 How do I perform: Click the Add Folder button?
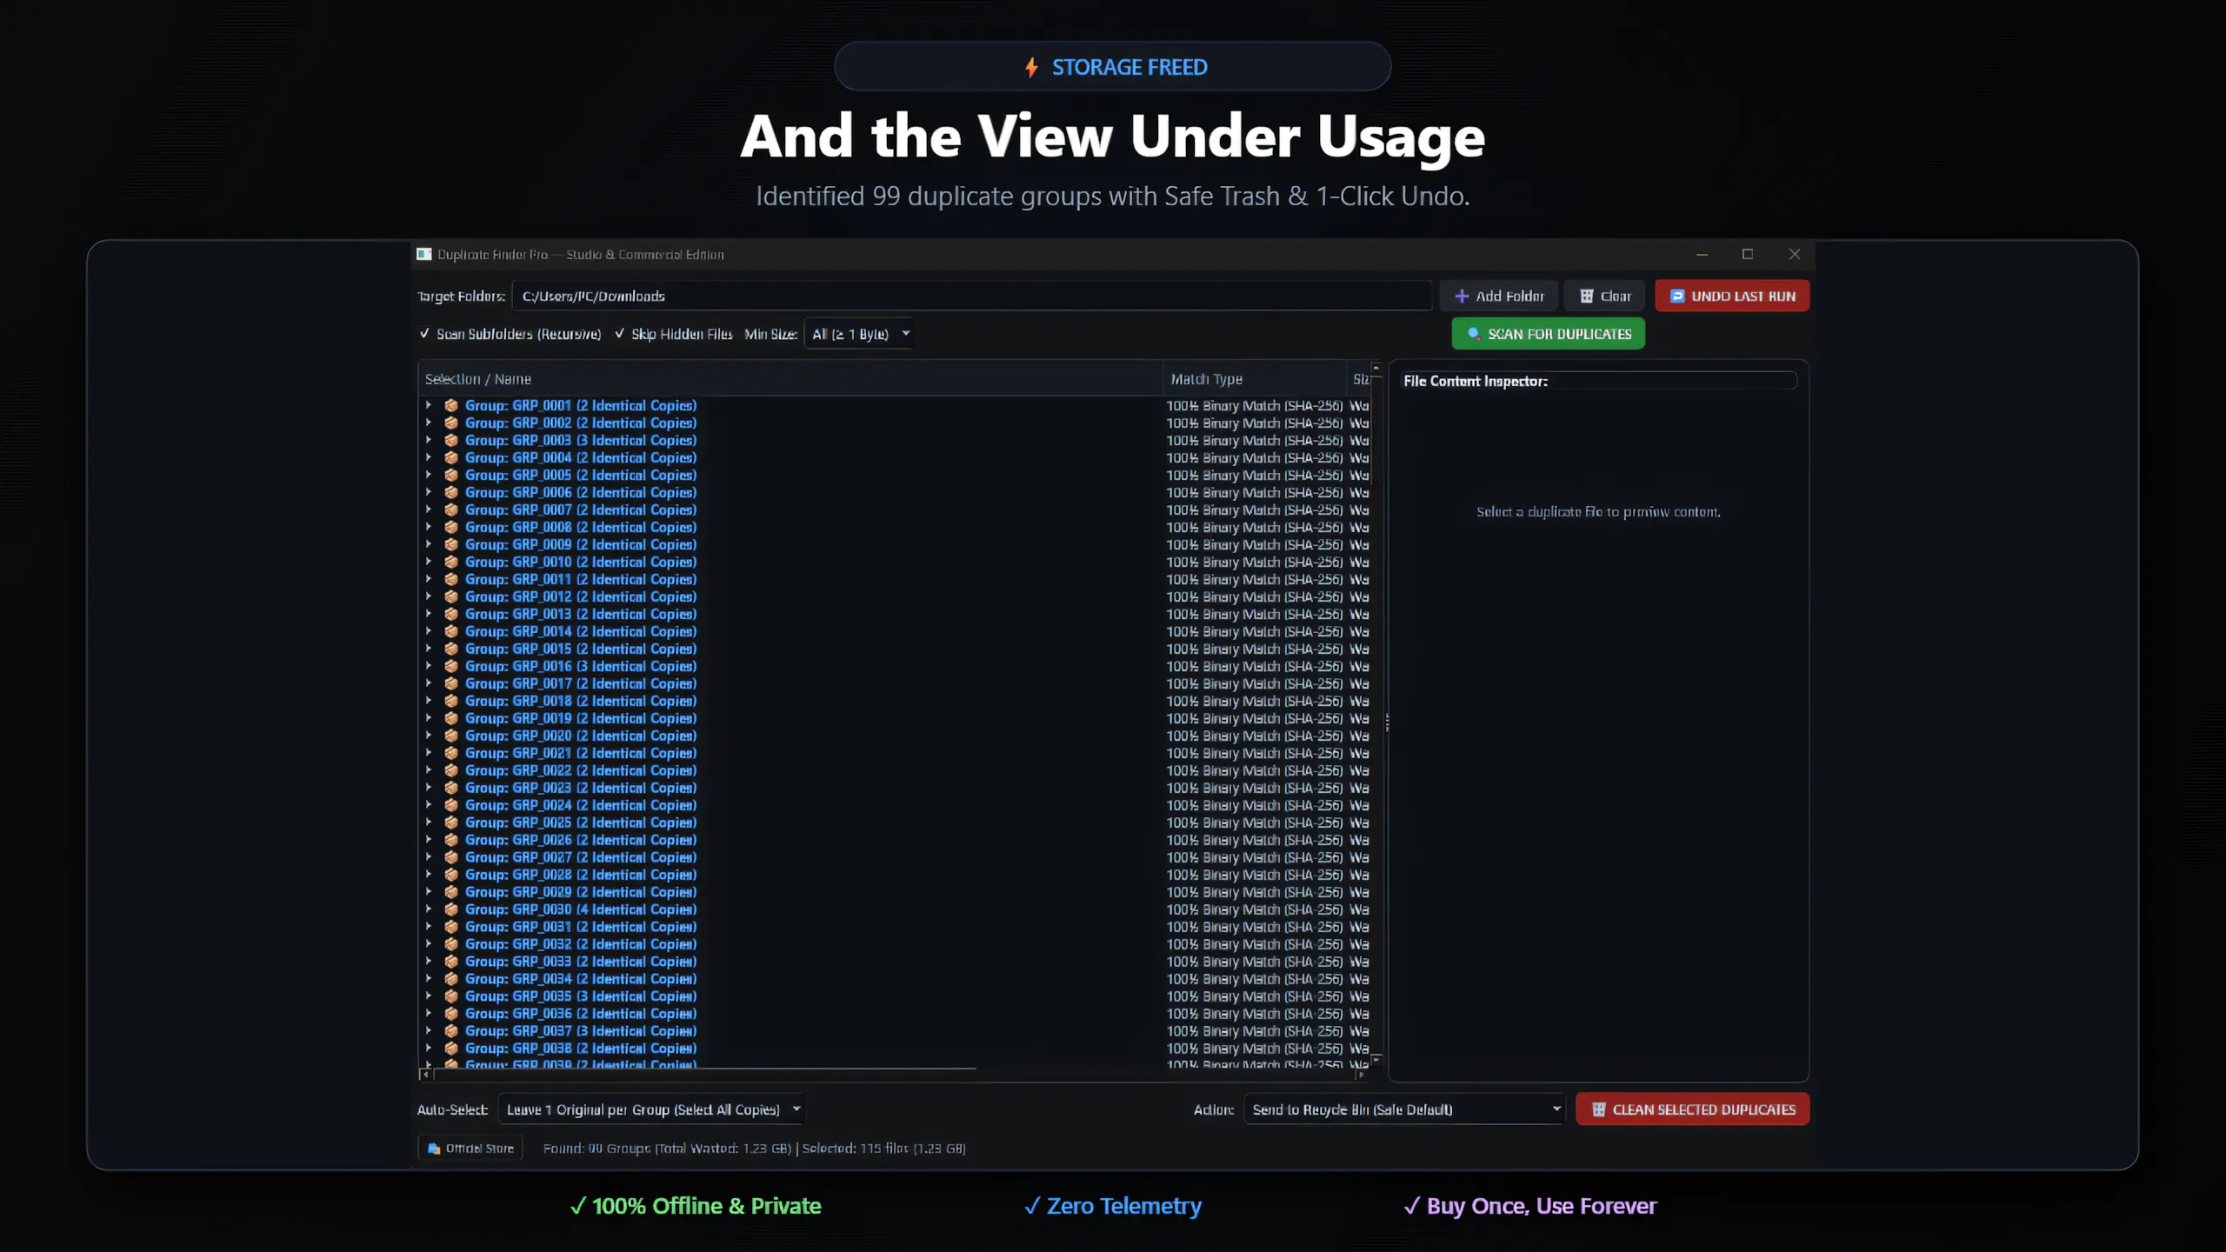click(x=1500, y=296)
